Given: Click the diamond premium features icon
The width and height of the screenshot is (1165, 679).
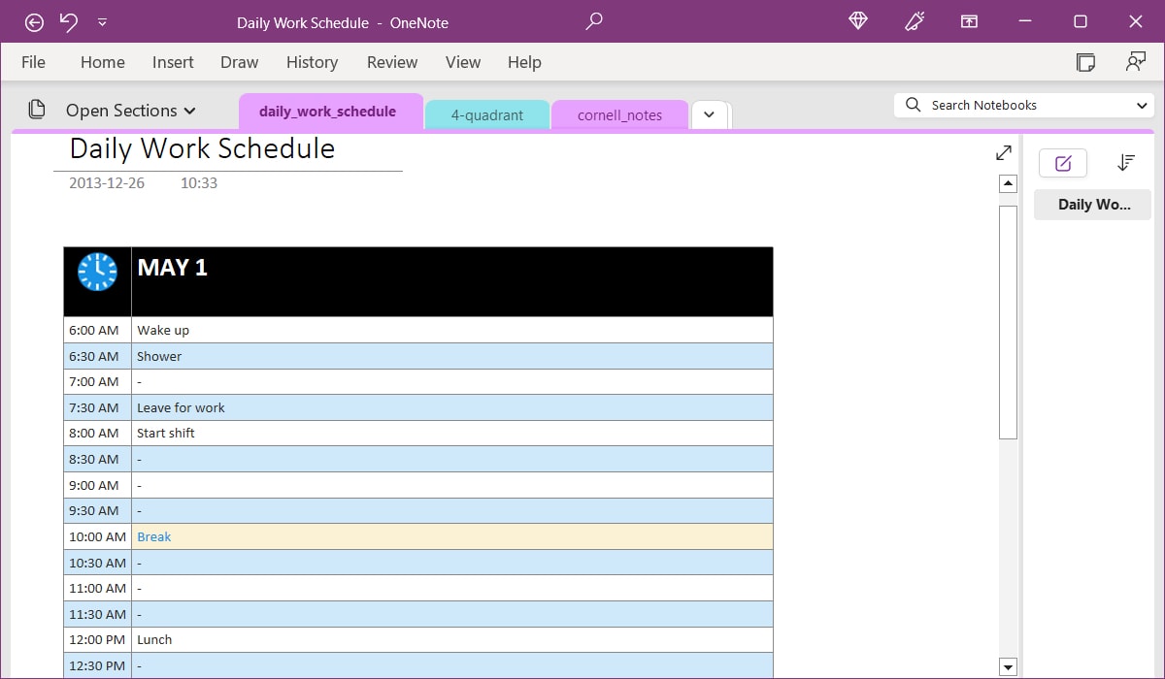Looking at the screenshot, I should 857,21.
